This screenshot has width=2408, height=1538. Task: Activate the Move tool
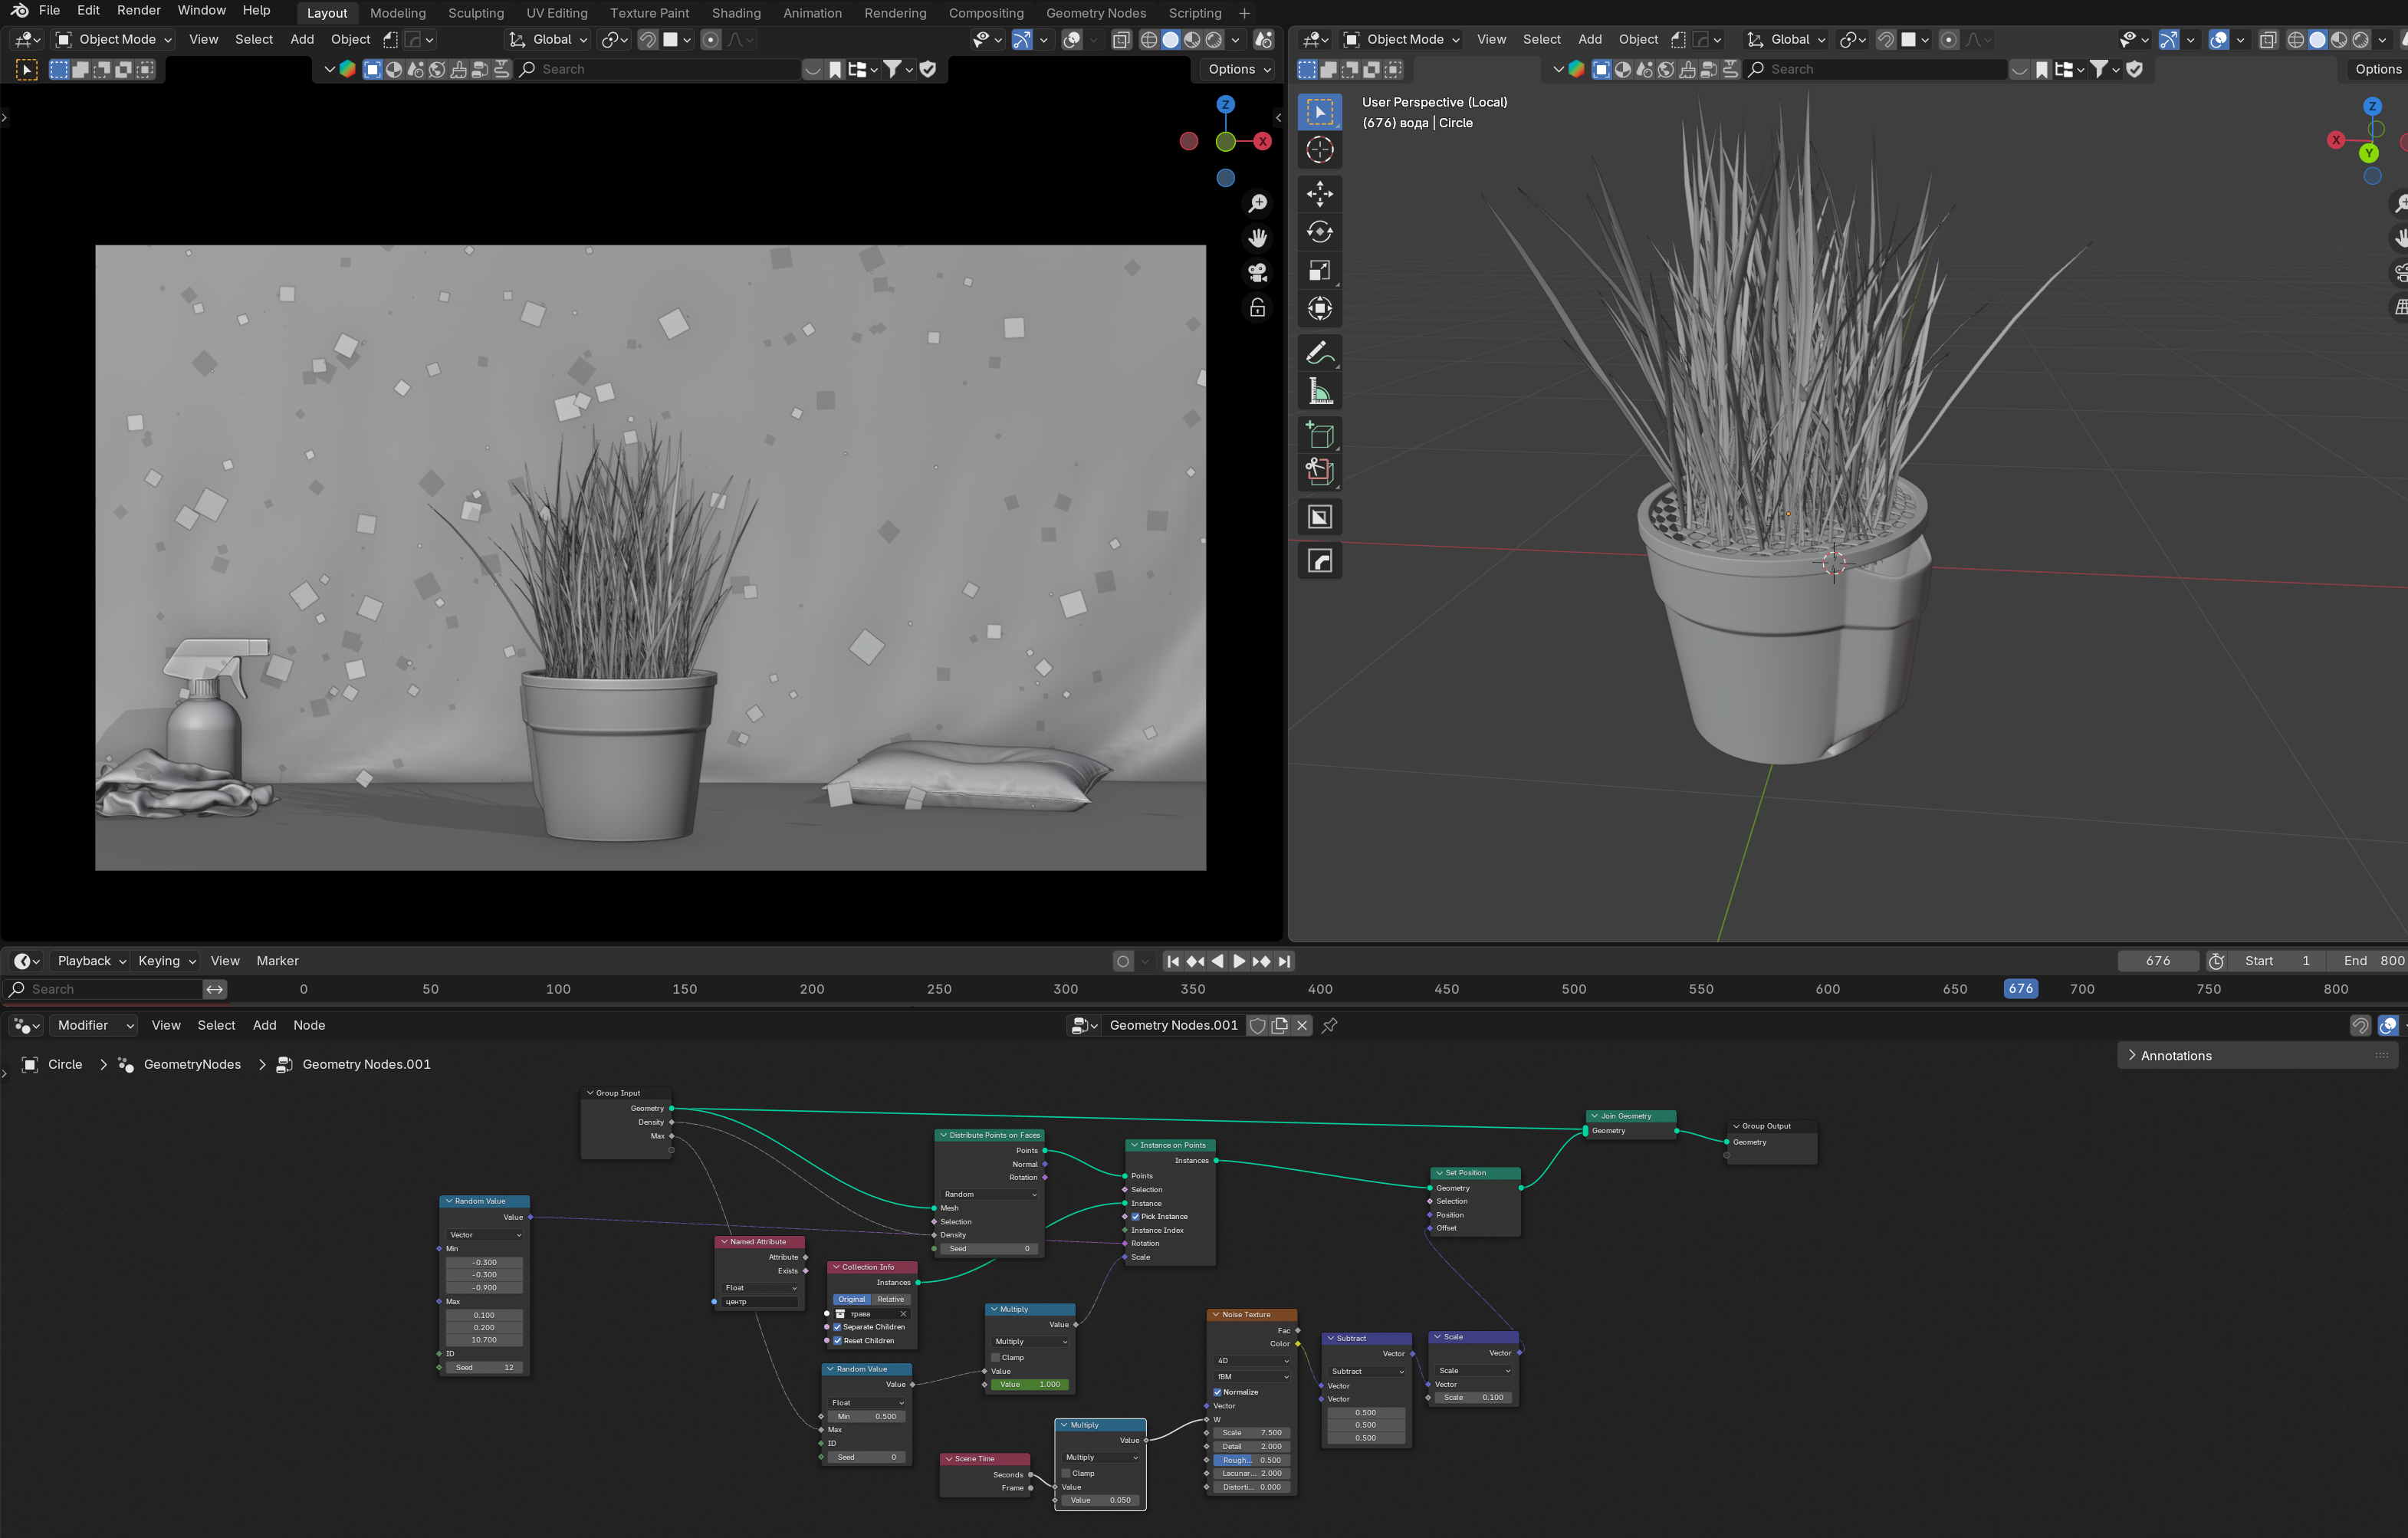pyautogui.click(x=1319, y=193)
